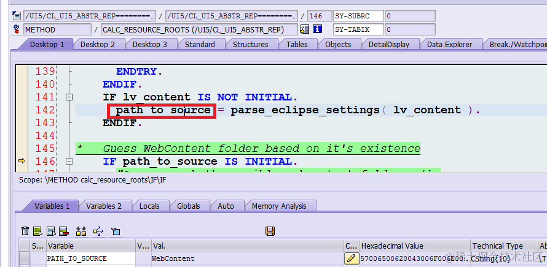The image size is (547, 267).
Task: Click the second /UI5/CL_UI5_ABSTR_REP include field
Action: [232, 16]
